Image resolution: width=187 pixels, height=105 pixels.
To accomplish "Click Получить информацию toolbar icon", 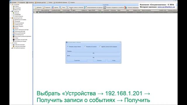I will [126, 8].
